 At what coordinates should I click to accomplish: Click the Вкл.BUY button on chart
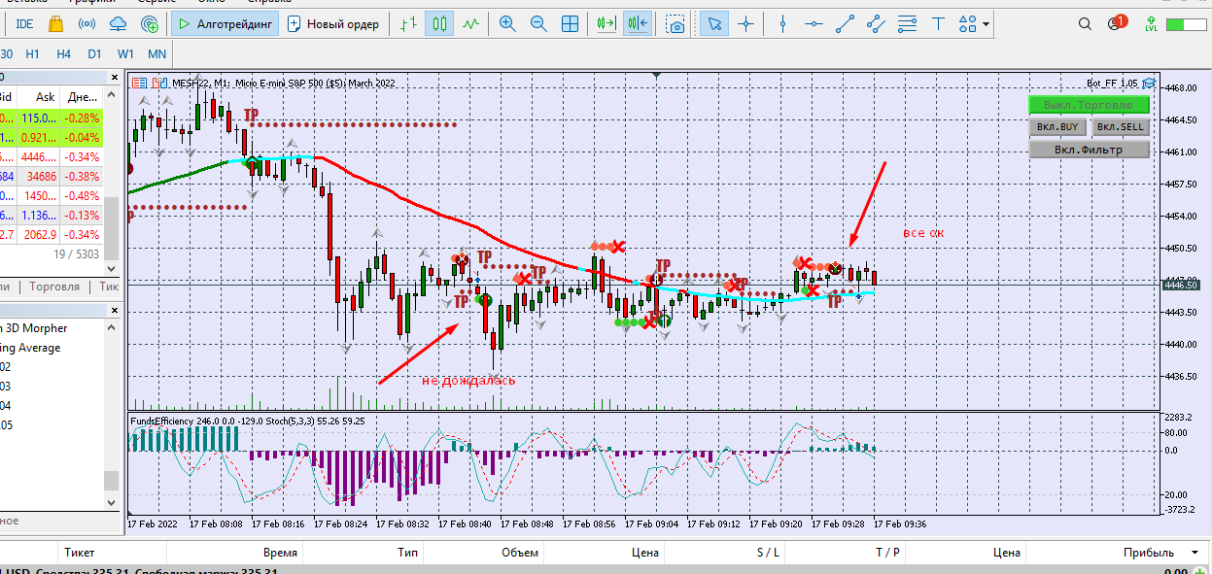(x=1057, y=126)
